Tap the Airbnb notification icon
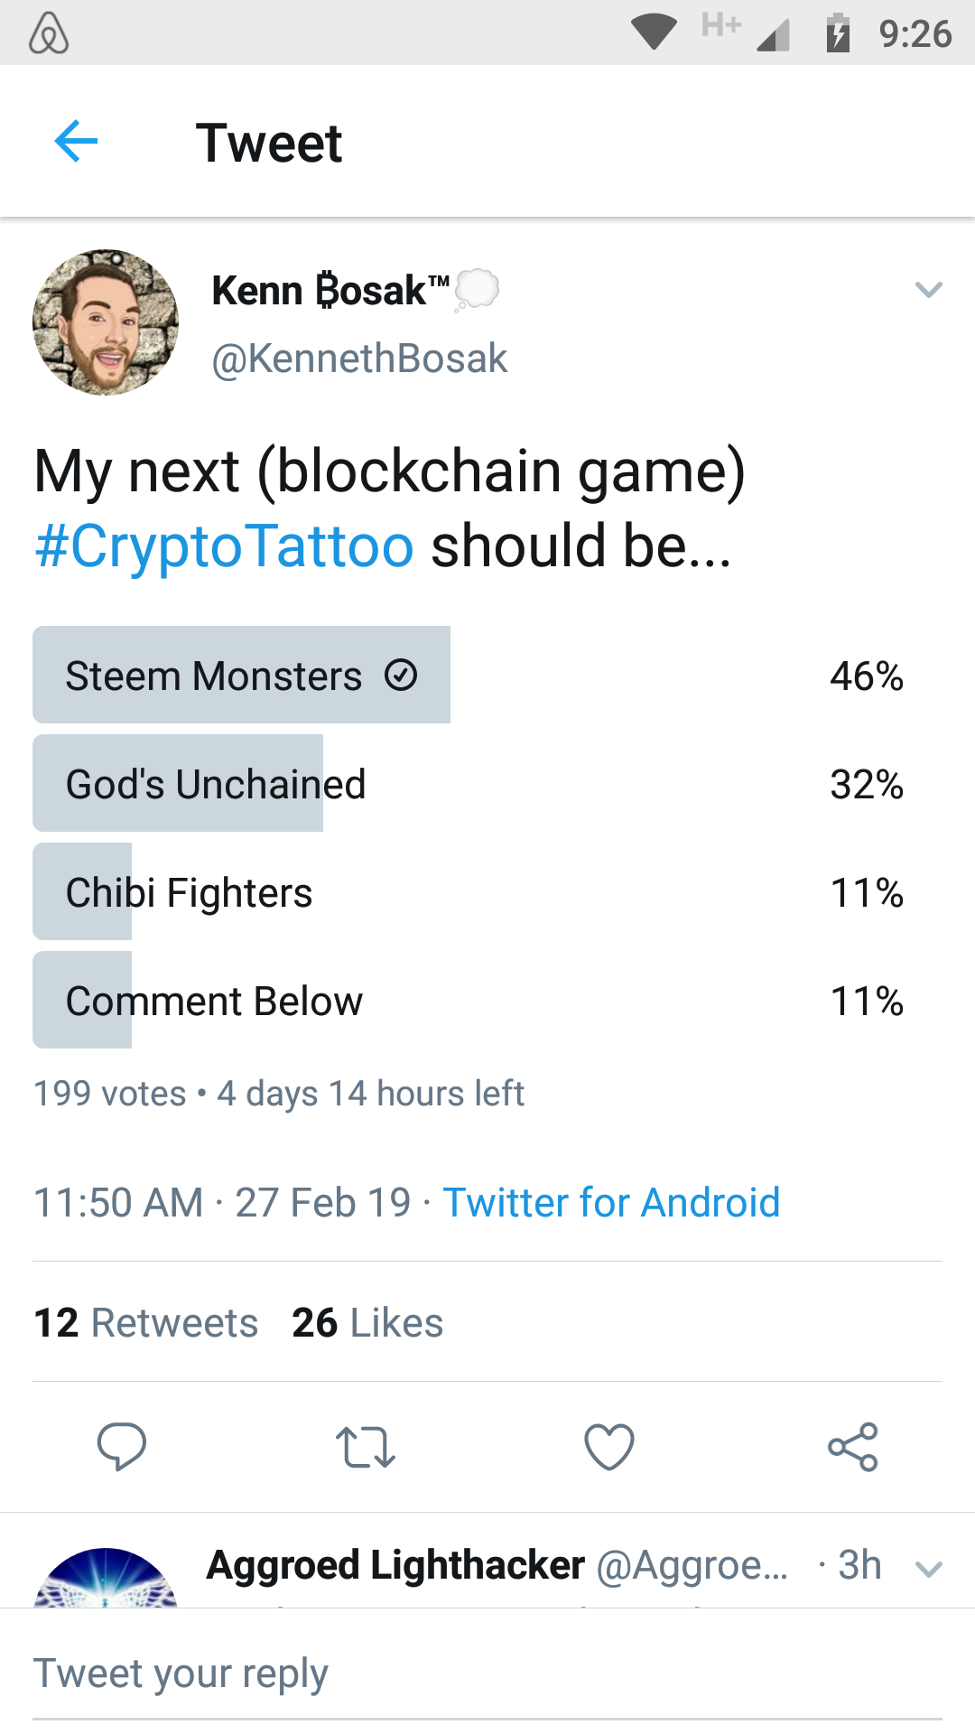The width and height of the screenshot is (975, 1734). click(x=49, y=33)
